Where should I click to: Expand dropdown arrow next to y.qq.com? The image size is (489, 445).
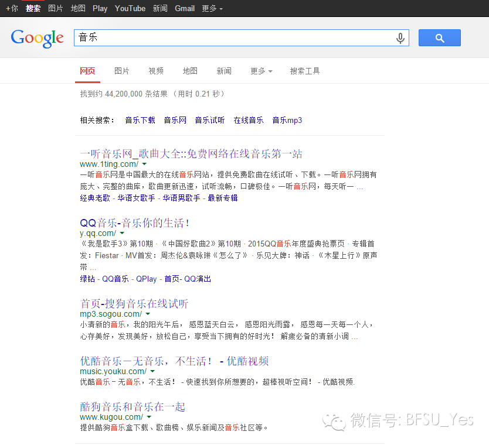122,233
